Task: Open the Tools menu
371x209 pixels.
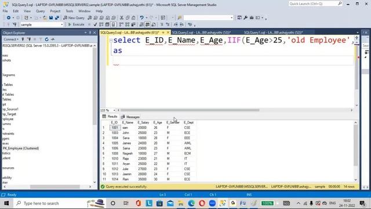Action: (70, 11)
